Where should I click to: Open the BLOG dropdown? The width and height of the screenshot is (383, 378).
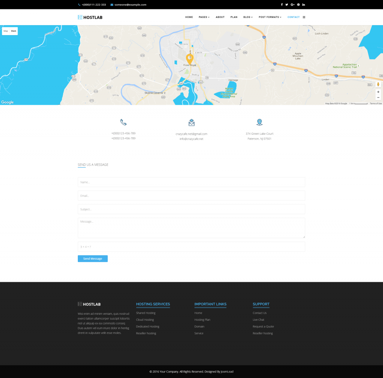point(247,17)
